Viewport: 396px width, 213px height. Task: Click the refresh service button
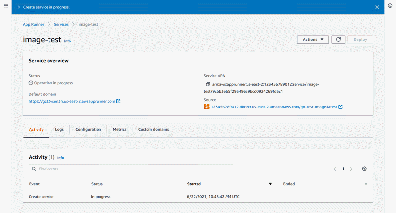338,40
